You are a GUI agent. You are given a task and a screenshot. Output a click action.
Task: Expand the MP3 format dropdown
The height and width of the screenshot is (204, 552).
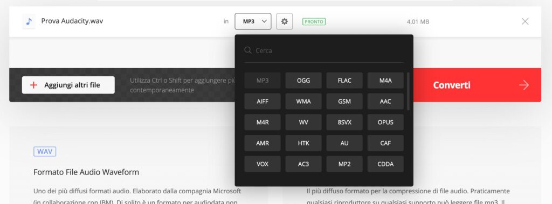tap(253, 21)
